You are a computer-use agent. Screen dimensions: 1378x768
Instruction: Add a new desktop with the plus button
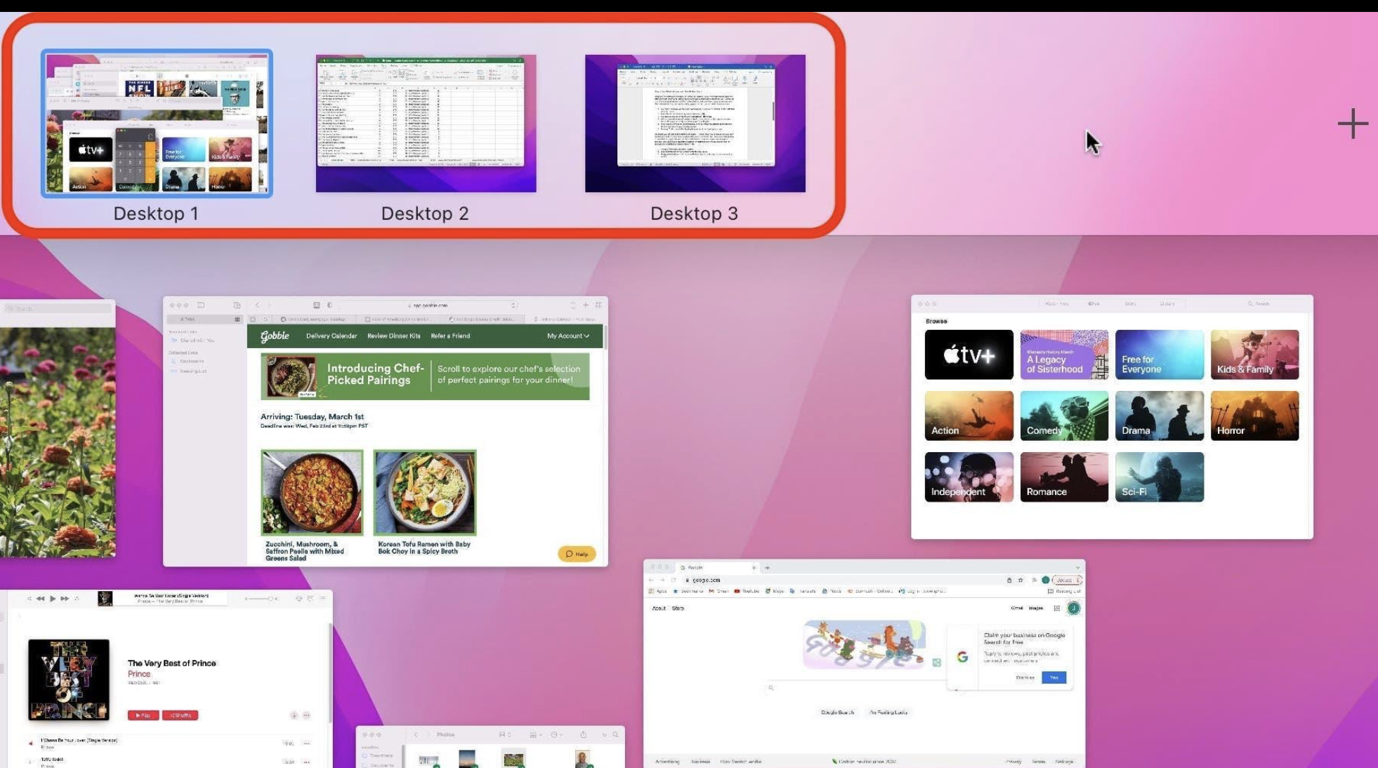tap(1353, 124)
